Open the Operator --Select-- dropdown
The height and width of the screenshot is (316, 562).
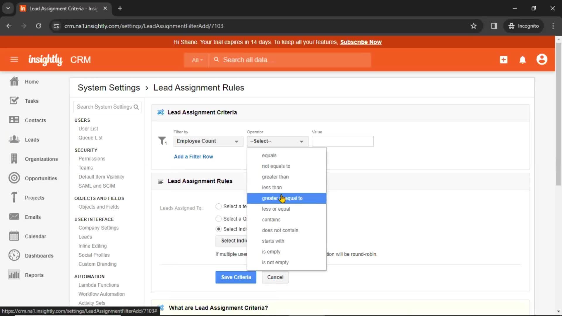pyautogui.click(x=277, y=141)
